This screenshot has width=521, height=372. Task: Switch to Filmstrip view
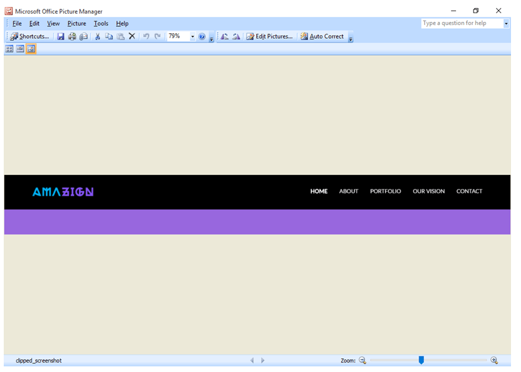point(19,49)
